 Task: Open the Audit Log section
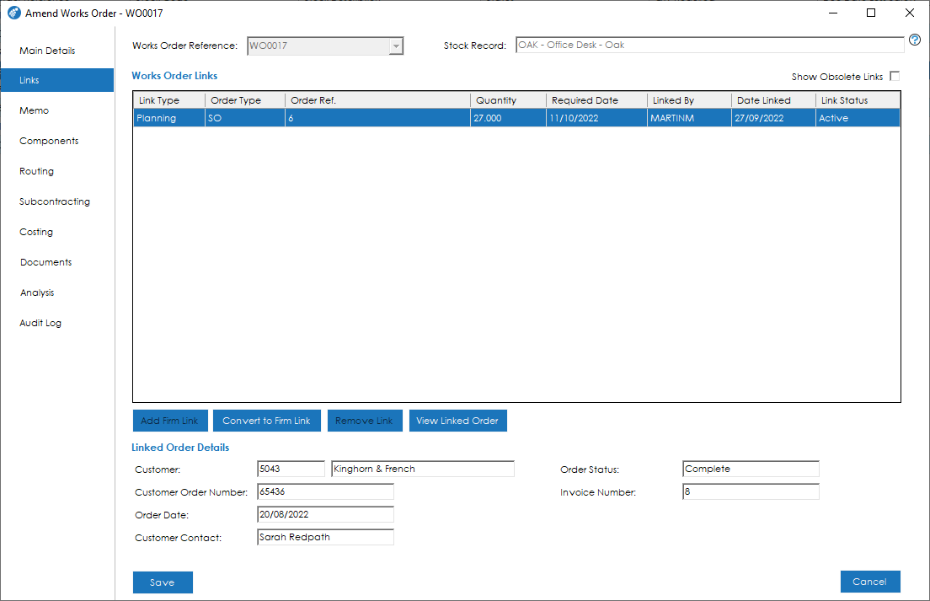pos(40,323)
